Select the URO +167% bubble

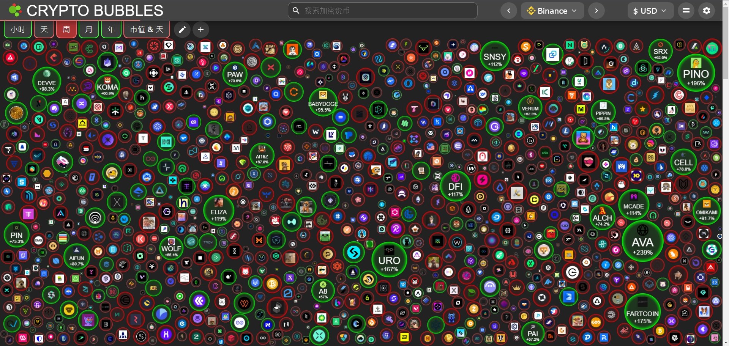coord(389,260)
